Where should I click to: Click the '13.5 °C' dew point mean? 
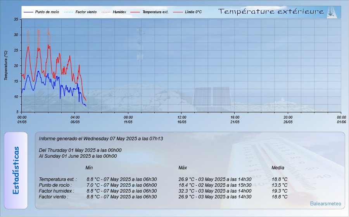tap(280, 185)
